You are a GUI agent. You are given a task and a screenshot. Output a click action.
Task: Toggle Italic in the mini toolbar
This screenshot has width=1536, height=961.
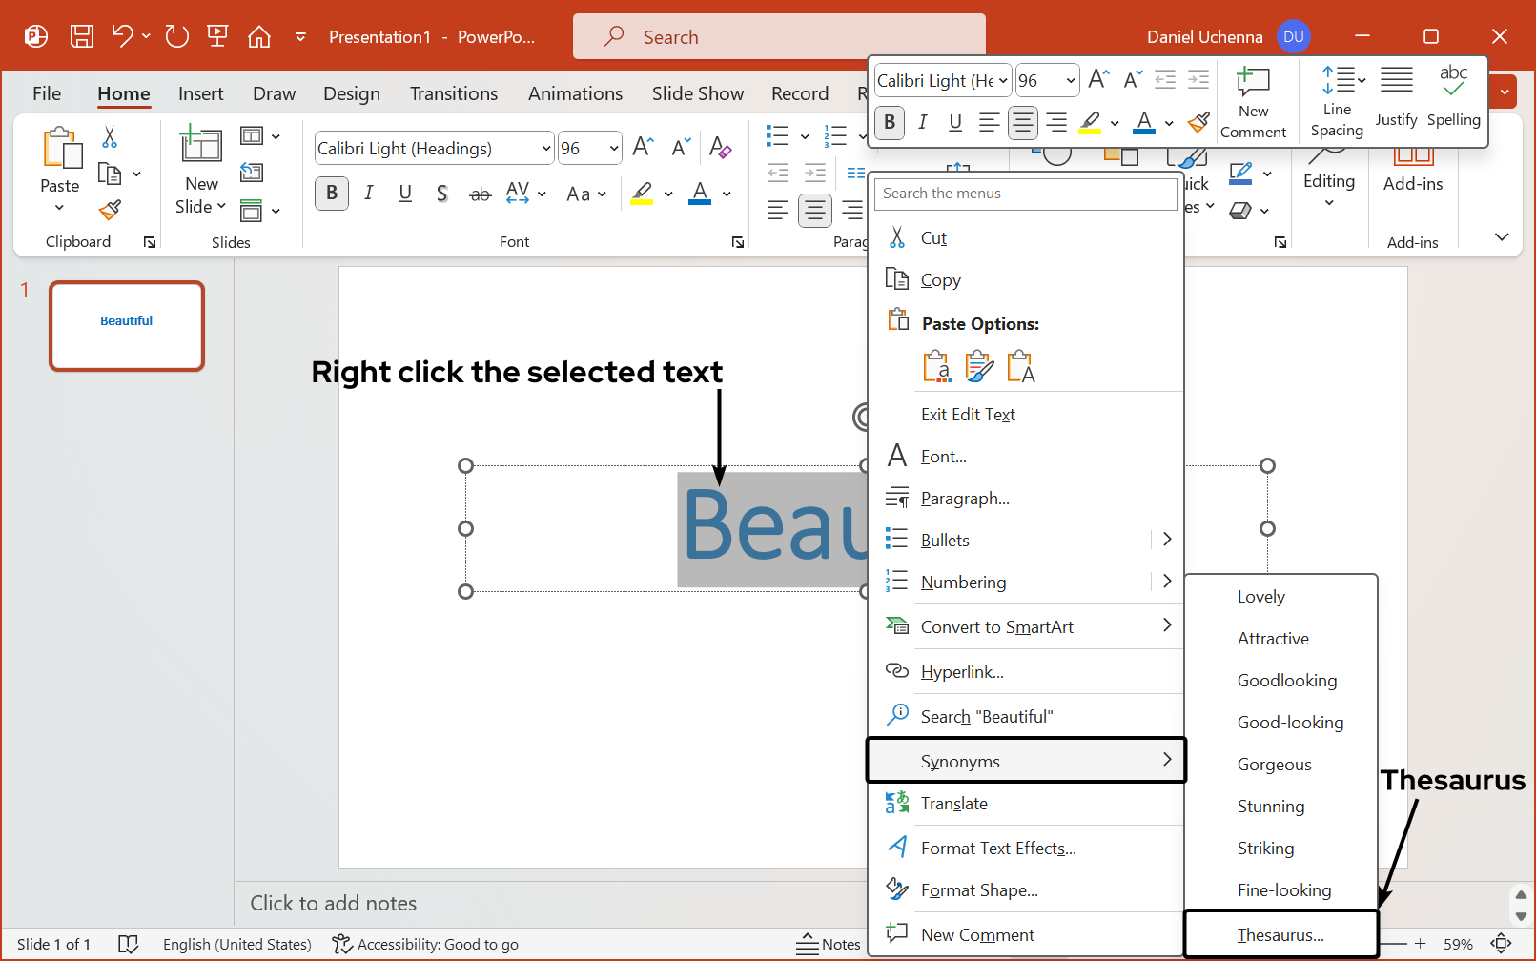coord(922,122)
